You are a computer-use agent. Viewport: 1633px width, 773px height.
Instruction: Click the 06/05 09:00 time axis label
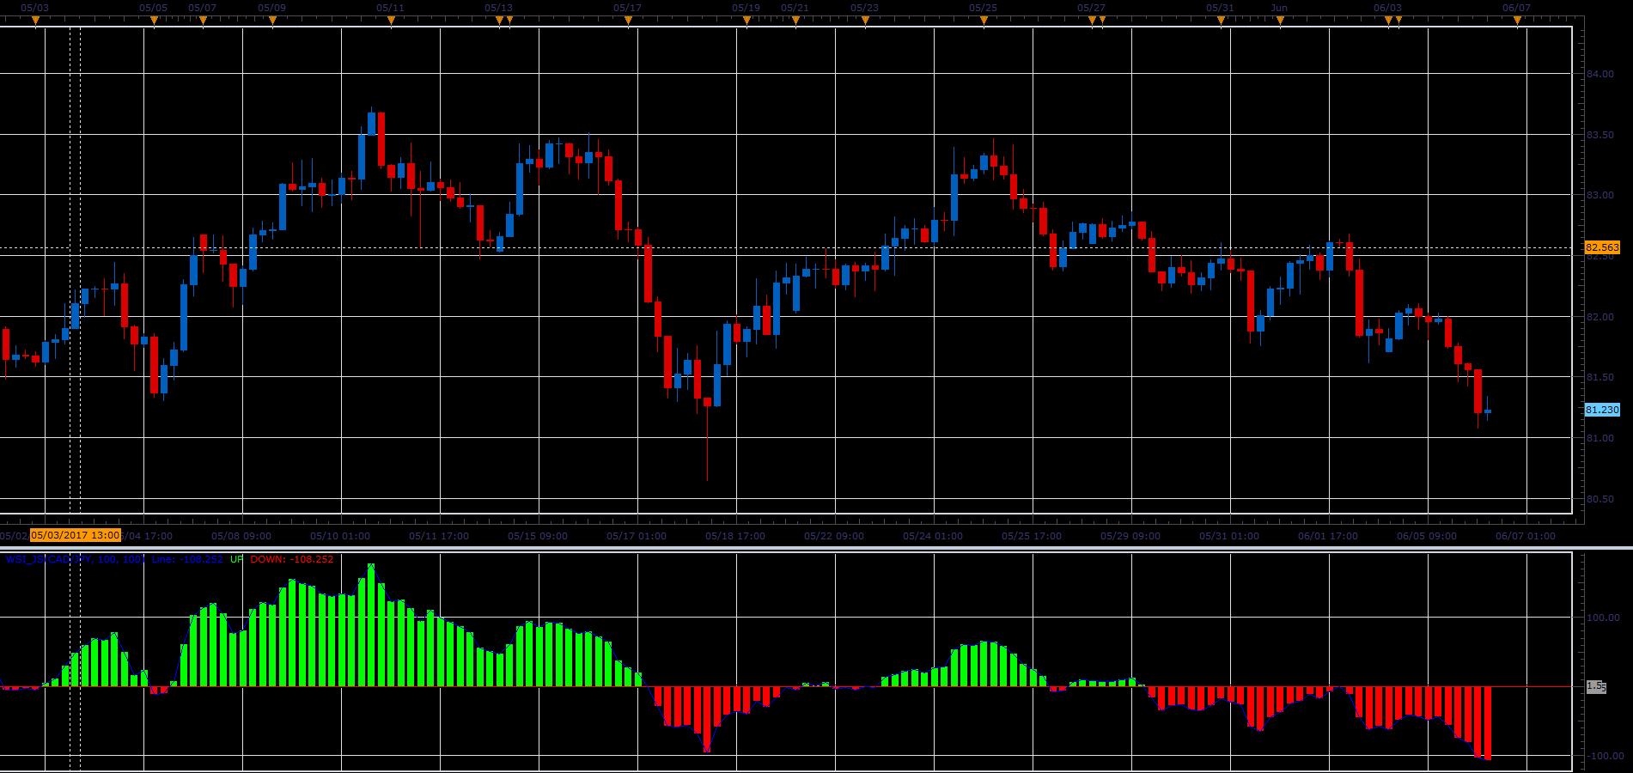[x=1427, y=536]
